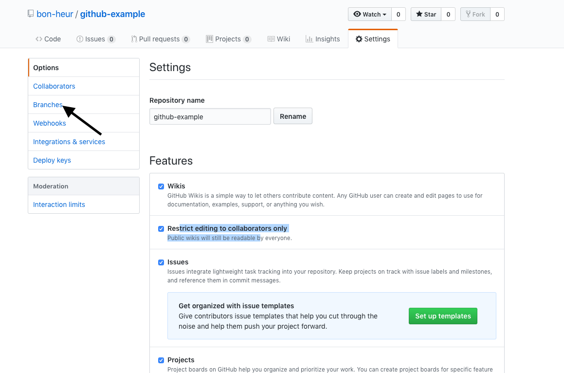Uncheck the Issues feature checkbox
Viewport: 564px width, 373px height.
pos(161,262)
